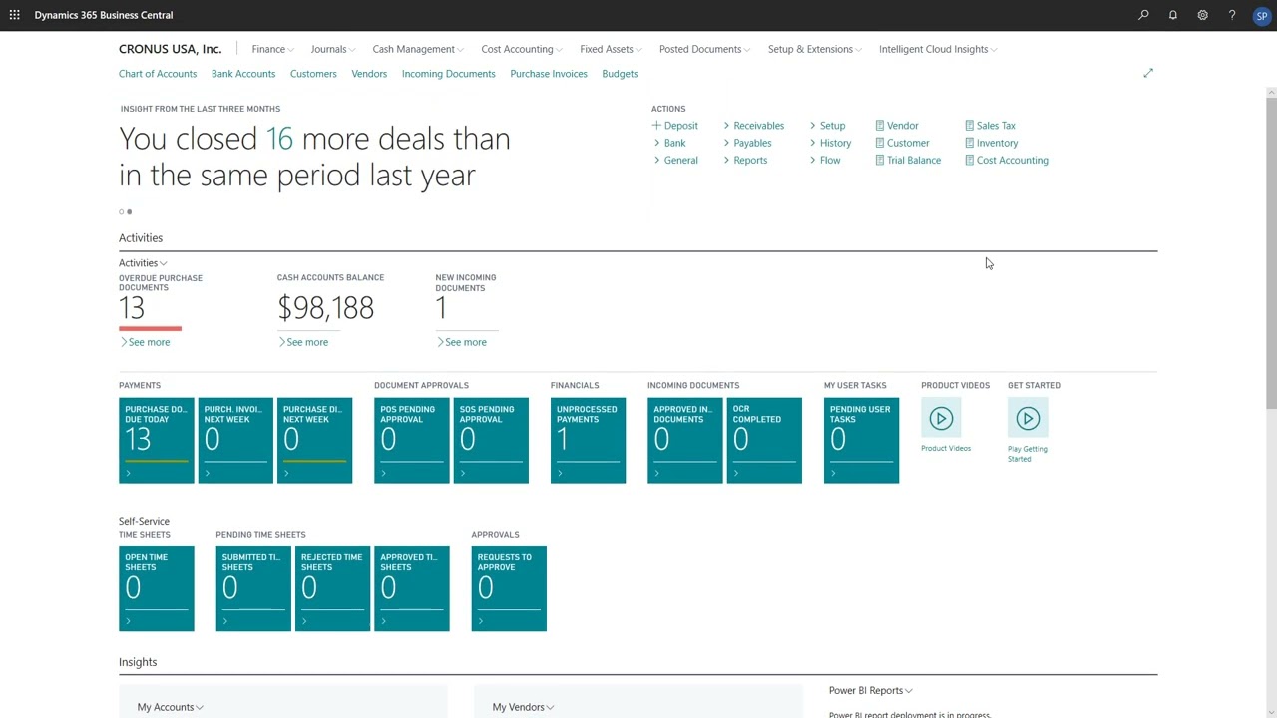This screenshot has width=1277, height=718.
Task: Open the SP user account avatar
Action: (1261, 16)
